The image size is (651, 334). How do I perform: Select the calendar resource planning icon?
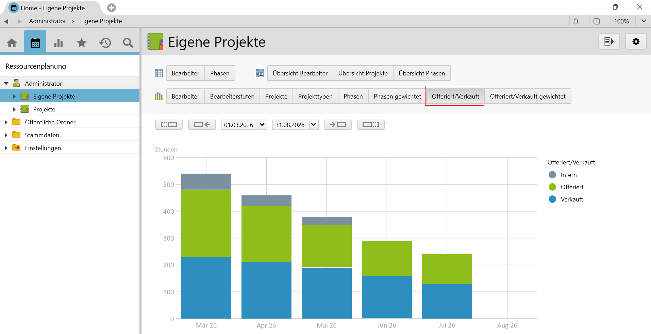pyautogui.click(x=35, y=43)
